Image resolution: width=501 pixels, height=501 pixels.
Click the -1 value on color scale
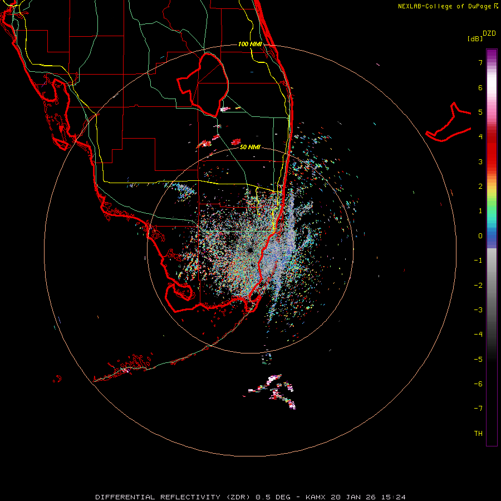point(478,261)
